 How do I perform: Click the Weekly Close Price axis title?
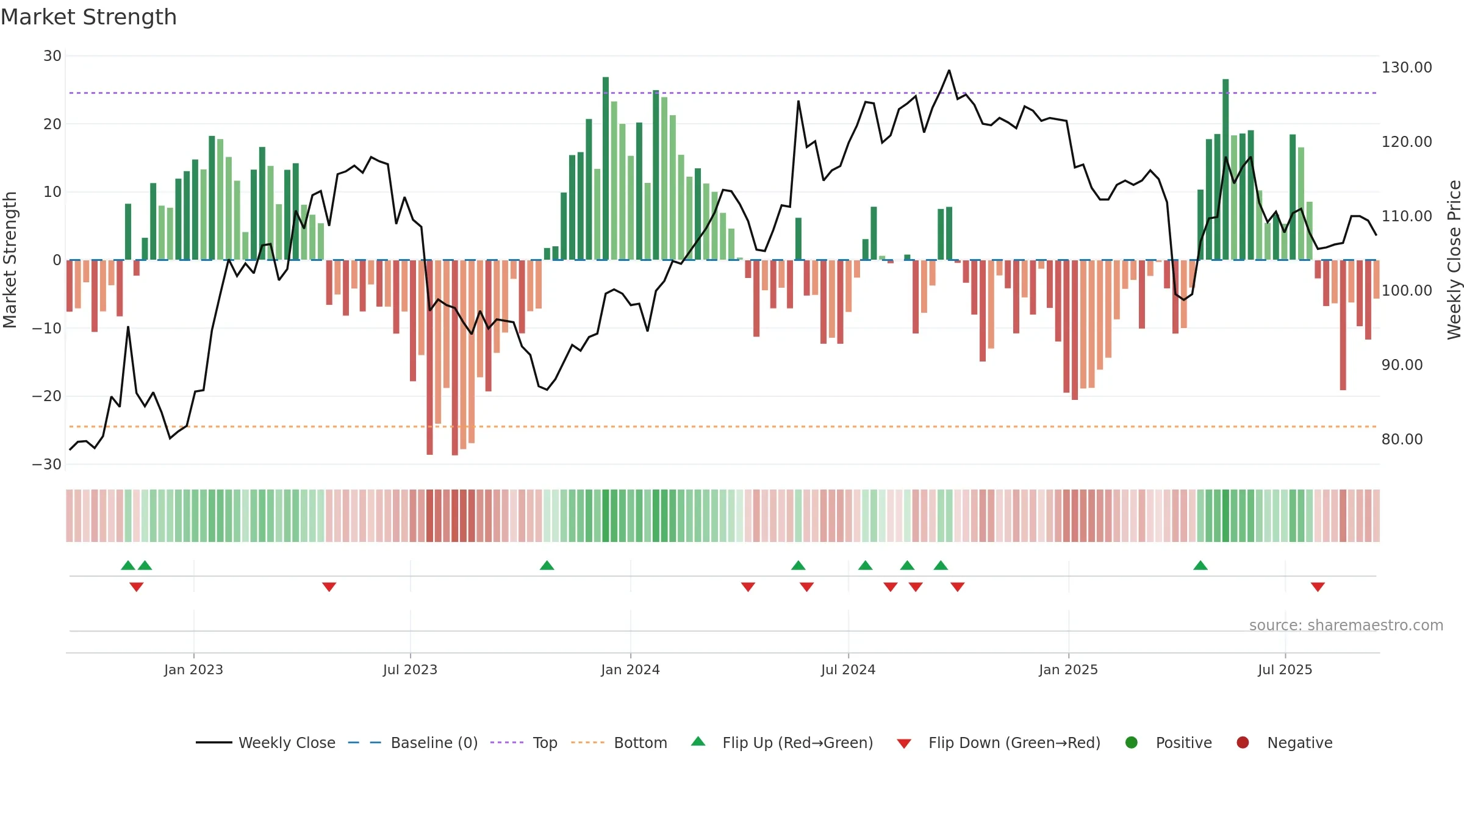coord(1454,260)
